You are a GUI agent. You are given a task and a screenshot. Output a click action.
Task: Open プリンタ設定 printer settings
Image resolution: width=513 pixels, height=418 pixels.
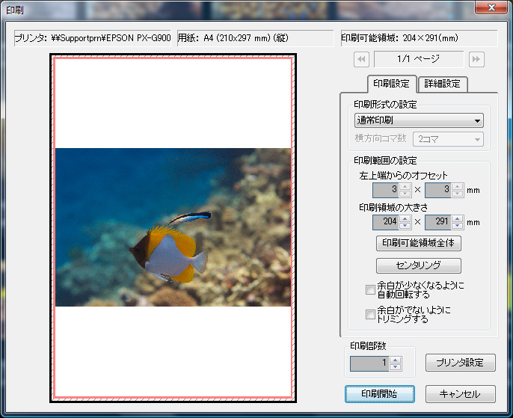[461, 363]
